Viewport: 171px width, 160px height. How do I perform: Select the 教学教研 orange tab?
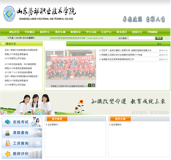[57, 119]
